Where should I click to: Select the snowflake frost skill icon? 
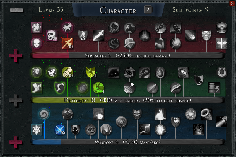point(37,130)
